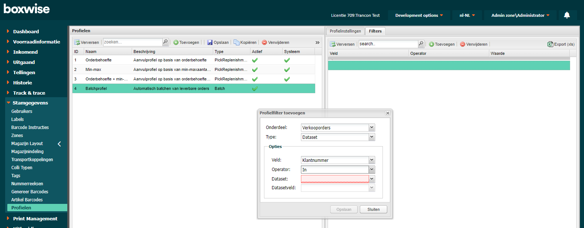Toggle Actief checkmark for Min-max row
Image resolution: width=584 pixels, height=228 pixels.
(255, 69)
